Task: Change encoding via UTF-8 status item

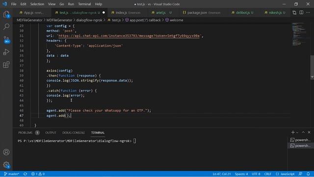Action: click(x=256, y=174)
